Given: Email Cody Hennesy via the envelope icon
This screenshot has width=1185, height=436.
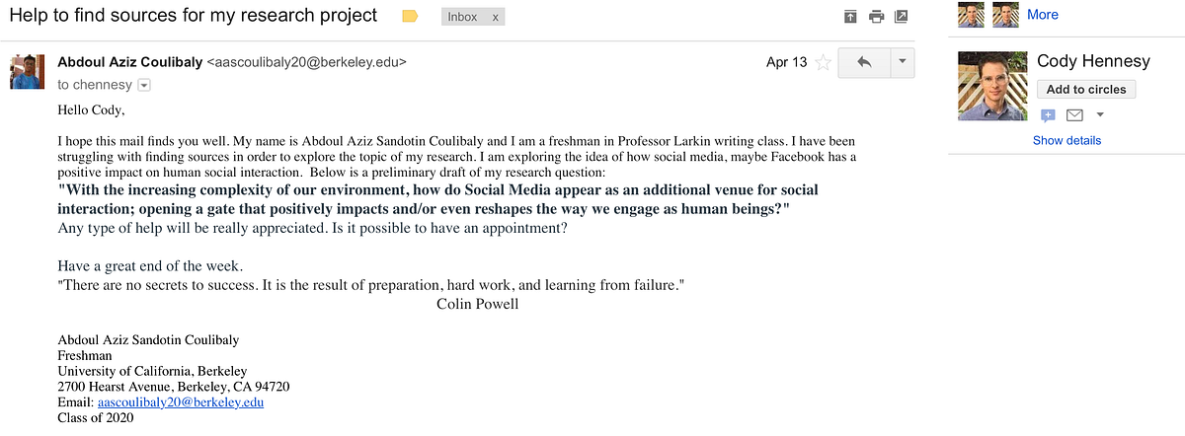Looking at the screenshot, I should [x=1074, y=115].
